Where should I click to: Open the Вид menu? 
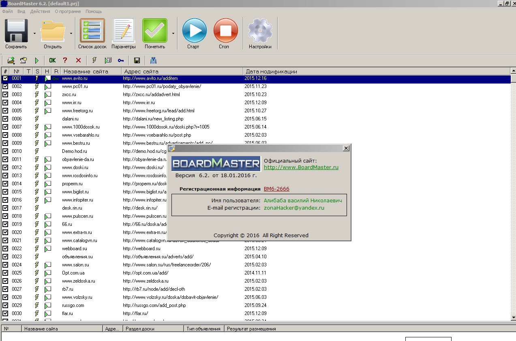click(x=21, y=11)
